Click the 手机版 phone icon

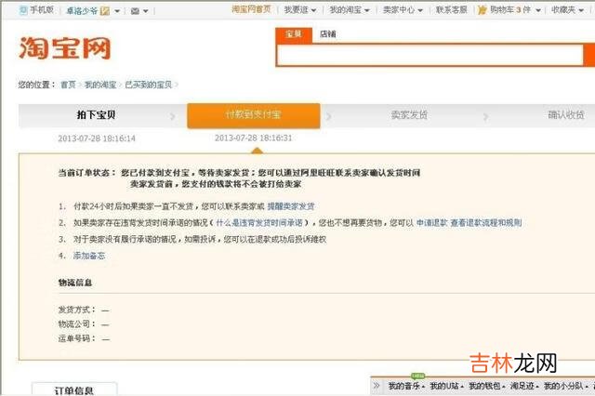(x=23, y=10)
